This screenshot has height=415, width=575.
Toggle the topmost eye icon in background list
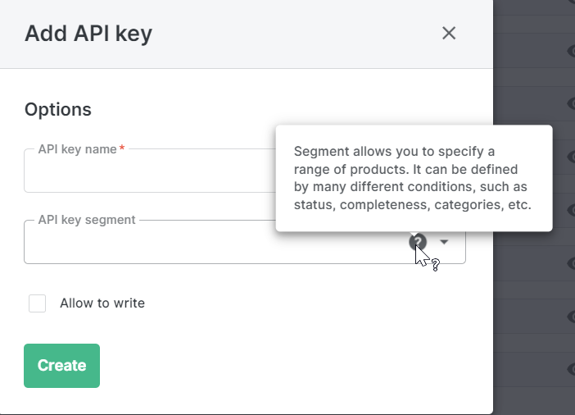pos(571,51)
